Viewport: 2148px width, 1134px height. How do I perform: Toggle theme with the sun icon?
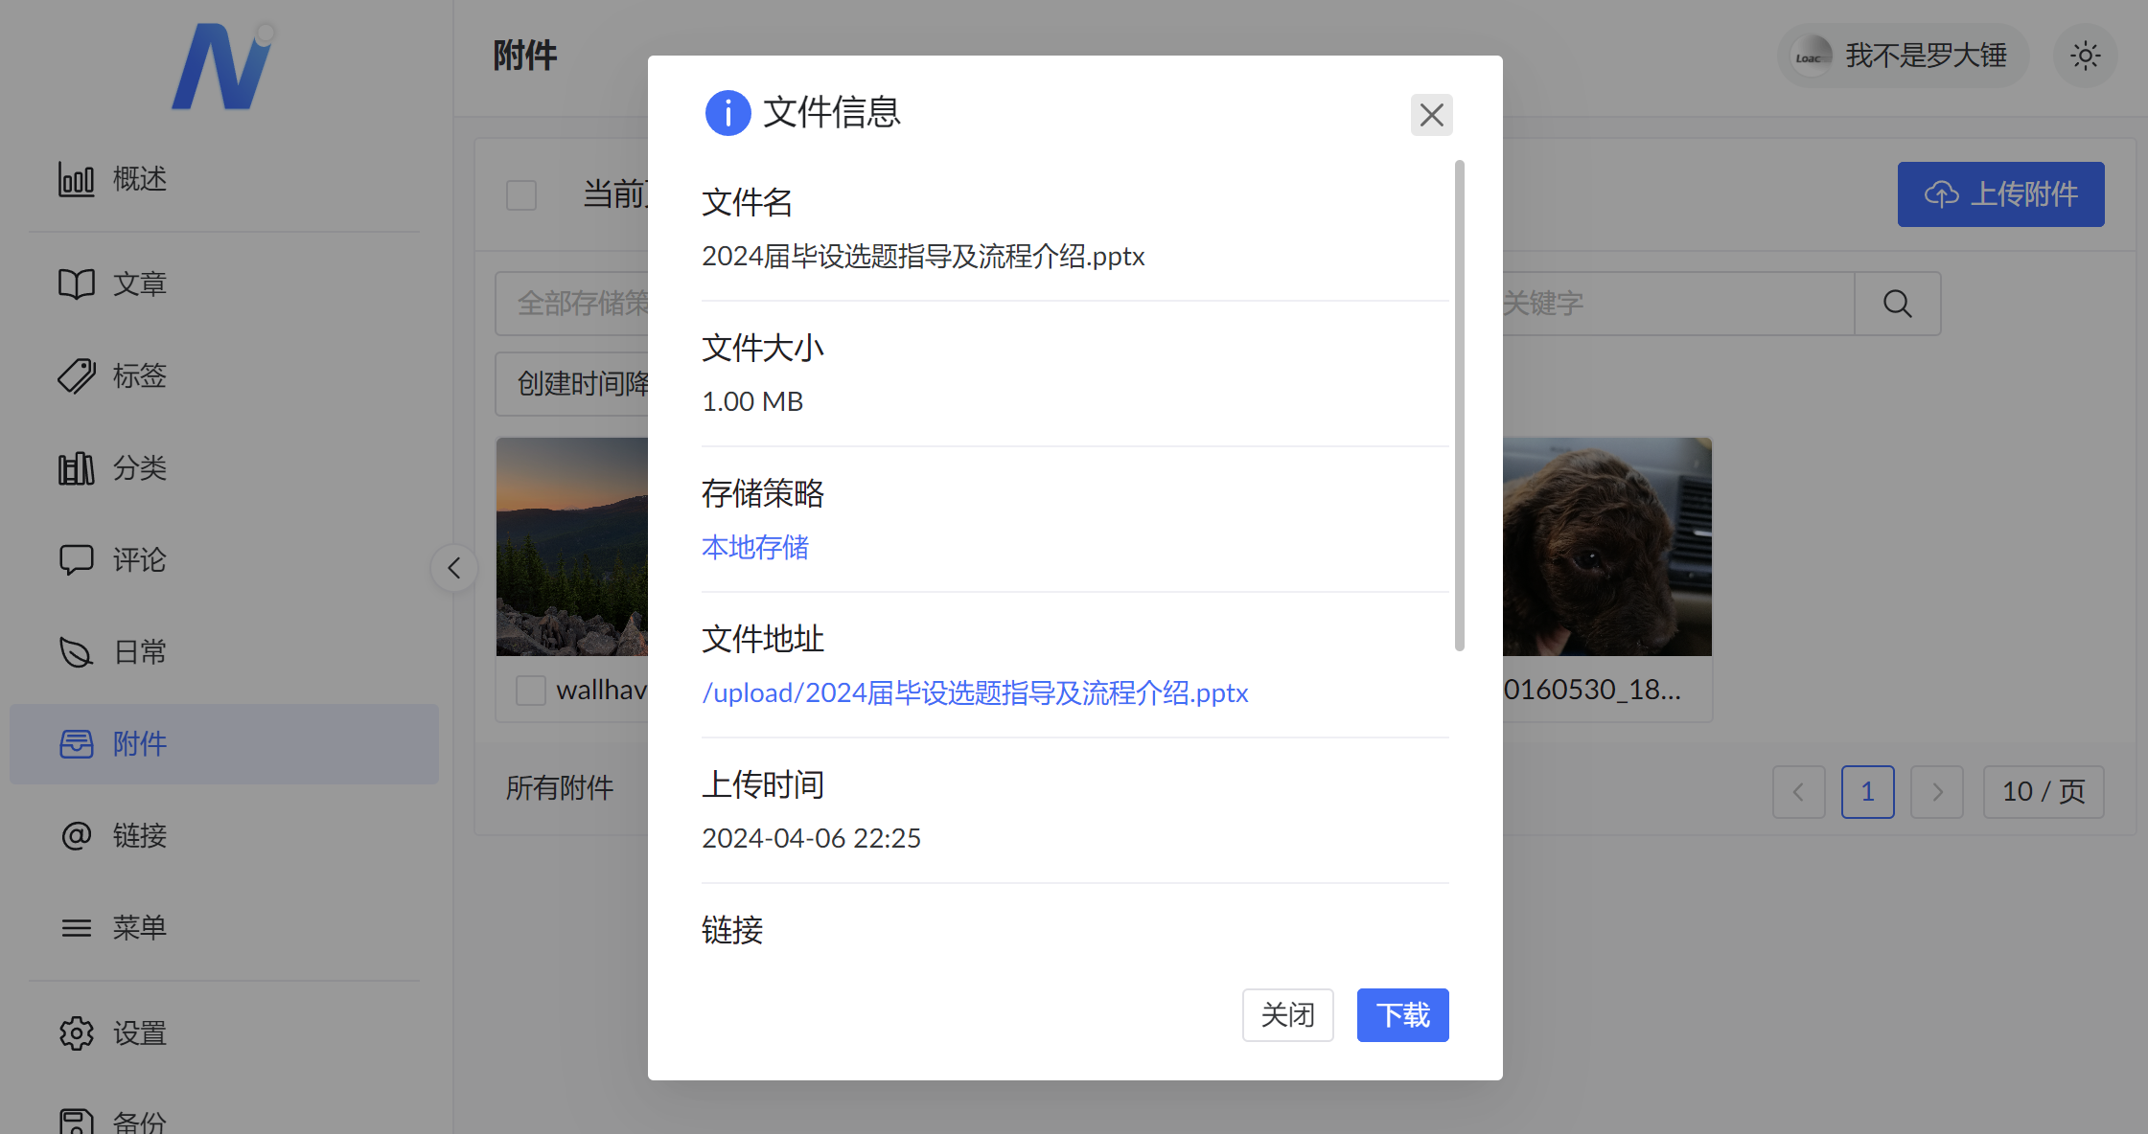click(2085, 56)
